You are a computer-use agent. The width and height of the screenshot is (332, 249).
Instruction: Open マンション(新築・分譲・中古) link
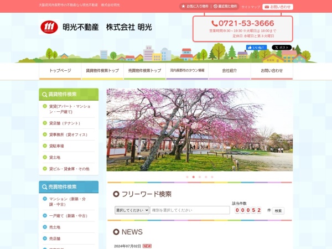click(x=68, y=202)
